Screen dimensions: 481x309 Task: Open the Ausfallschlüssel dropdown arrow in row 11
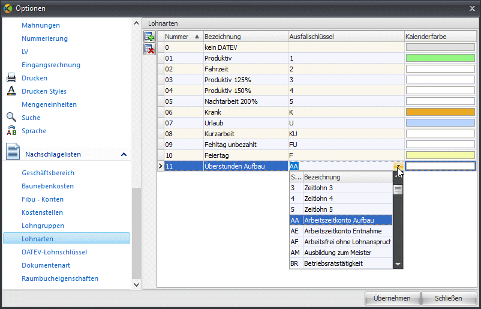click(398, 166)
